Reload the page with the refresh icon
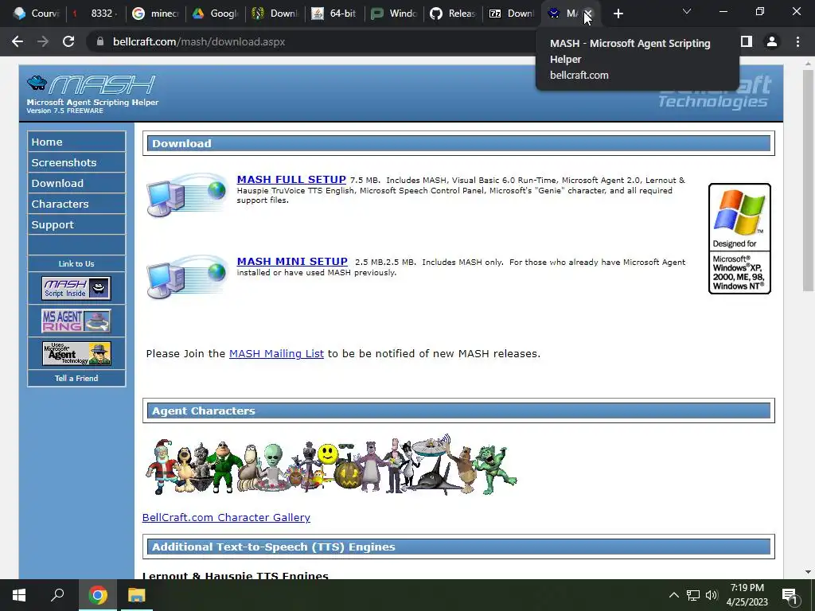This screenshot has width=815, height=611. click(68, 41)
